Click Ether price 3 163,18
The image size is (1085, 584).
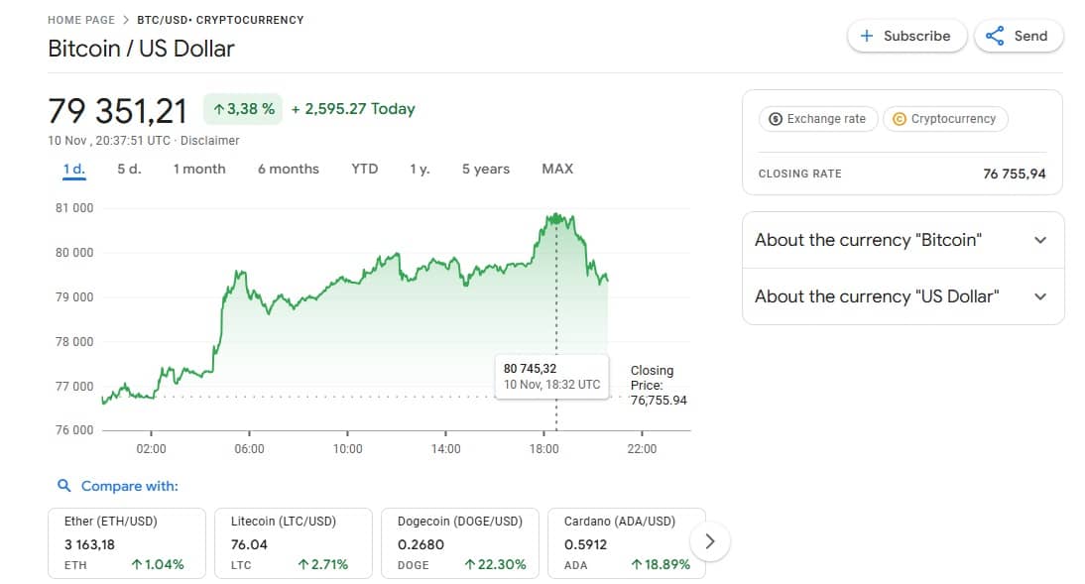[x=89, y=544]
